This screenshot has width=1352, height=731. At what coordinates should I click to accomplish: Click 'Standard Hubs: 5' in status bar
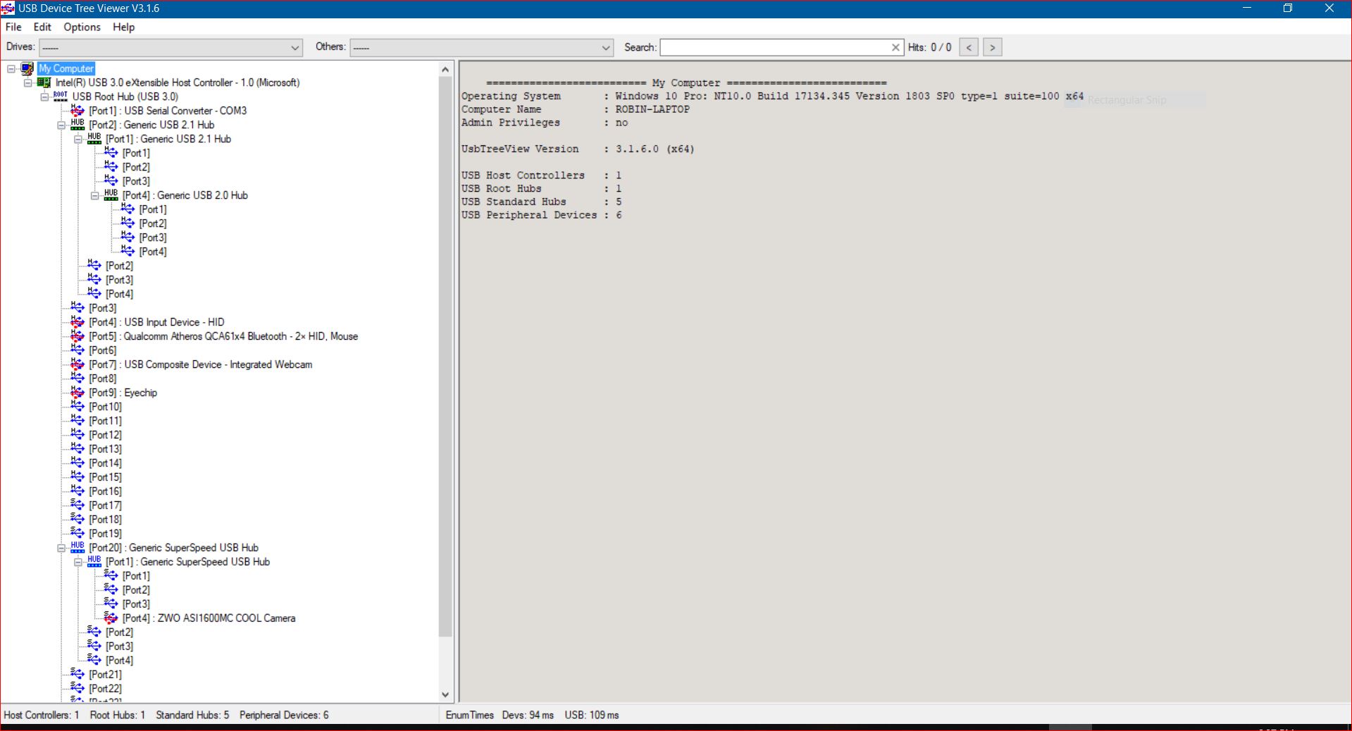click(x=192, y=715)
